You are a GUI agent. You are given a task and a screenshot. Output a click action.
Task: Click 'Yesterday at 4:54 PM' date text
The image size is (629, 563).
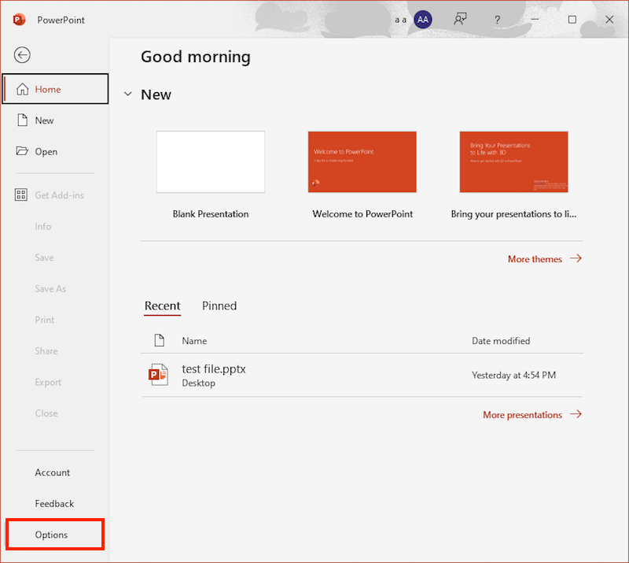513,375
